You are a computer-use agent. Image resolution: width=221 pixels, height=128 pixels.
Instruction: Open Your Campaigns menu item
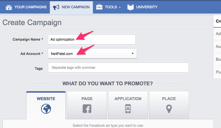tap(30, 7)
